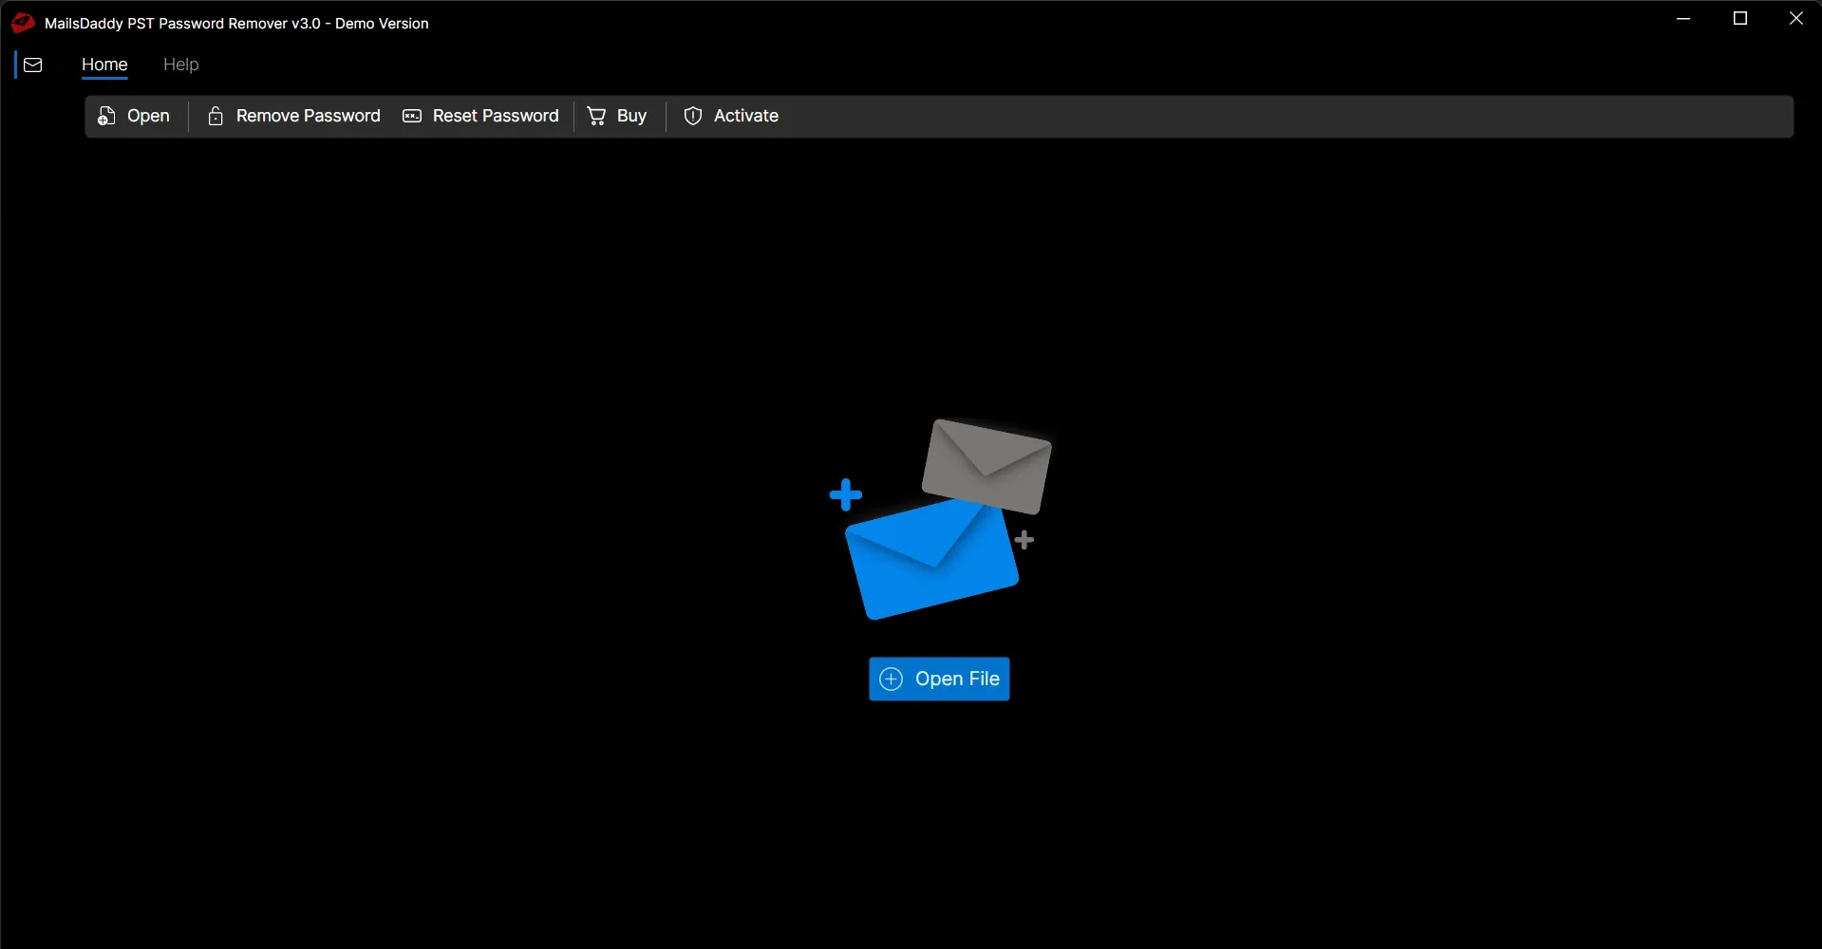Click the shield icon next to Activate
1822x949 pixels.
(692, 116)
